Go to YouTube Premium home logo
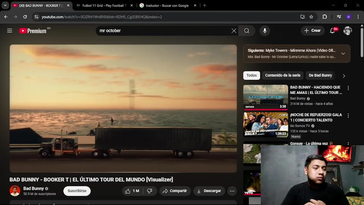The width and height of the screenshot is (364, 205). (33, 31)
